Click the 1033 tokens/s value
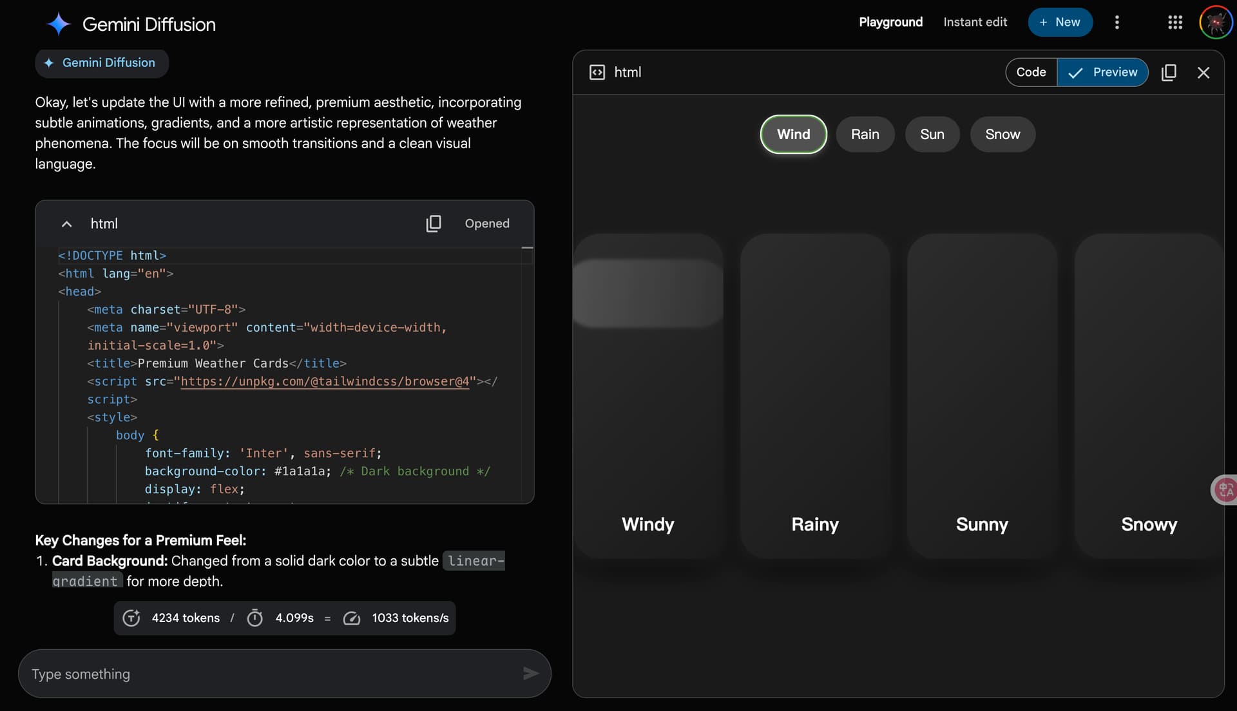 [410, 618]
